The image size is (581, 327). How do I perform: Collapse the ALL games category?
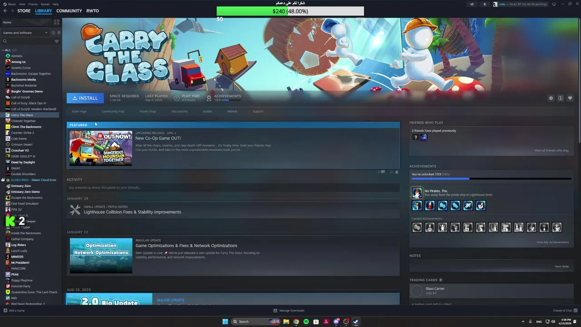(x=3, y=50)
